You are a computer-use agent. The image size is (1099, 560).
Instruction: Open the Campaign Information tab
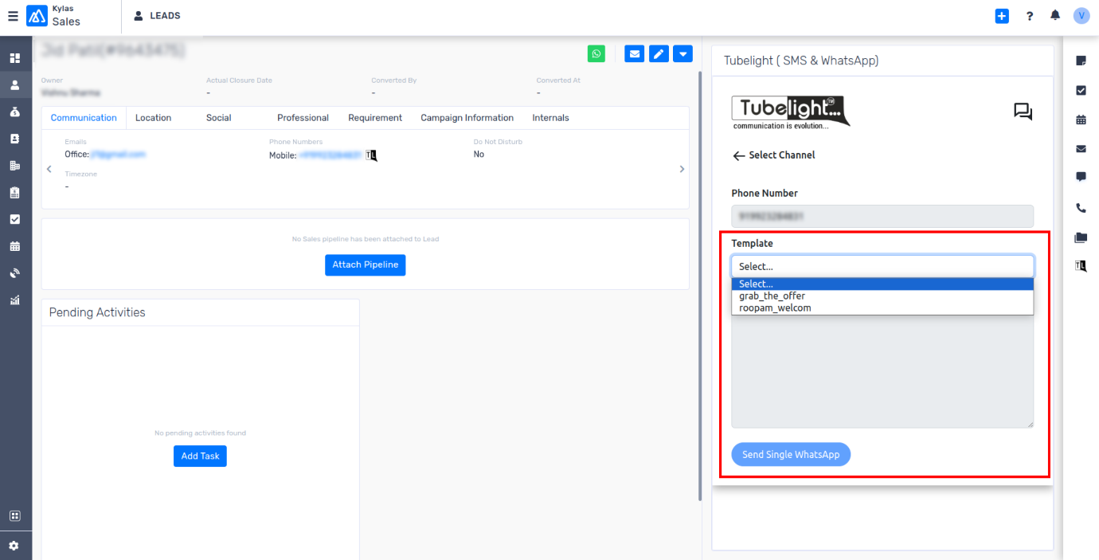467,118
